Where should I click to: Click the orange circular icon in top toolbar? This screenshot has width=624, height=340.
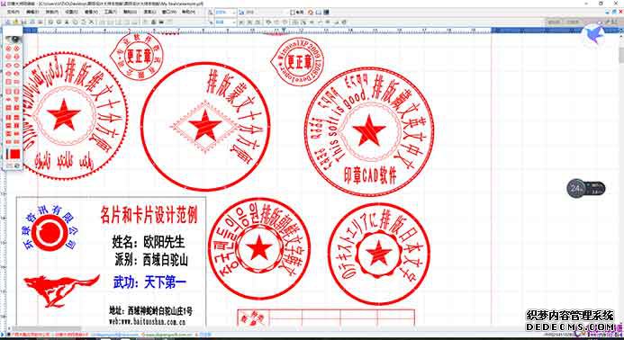[311, 13]
